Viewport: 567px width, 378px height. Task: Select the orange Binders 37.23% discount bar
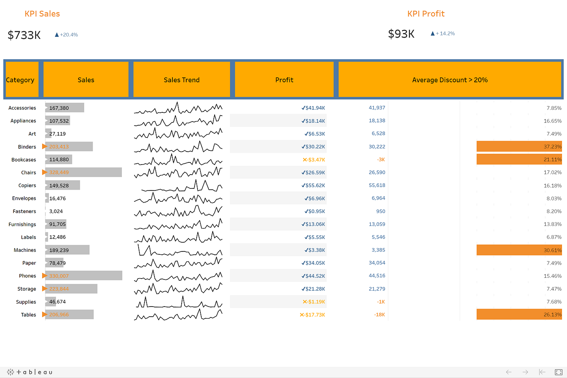(x=519, y=146)
